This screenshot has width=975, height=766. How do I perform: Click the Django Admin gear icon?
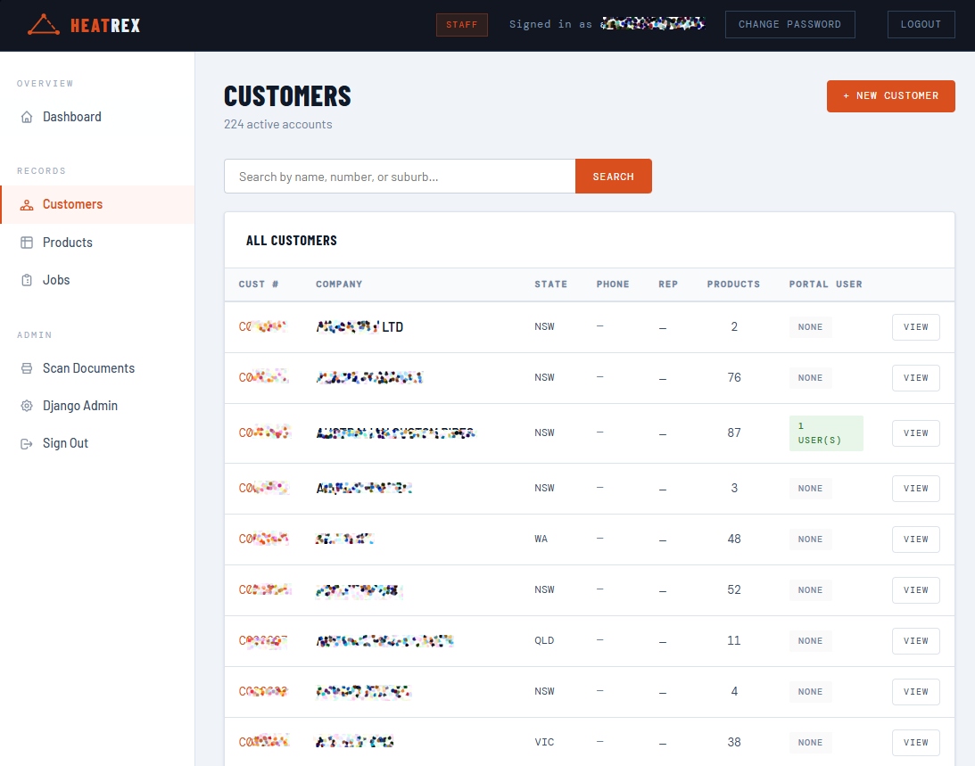[x=27, y=406]
